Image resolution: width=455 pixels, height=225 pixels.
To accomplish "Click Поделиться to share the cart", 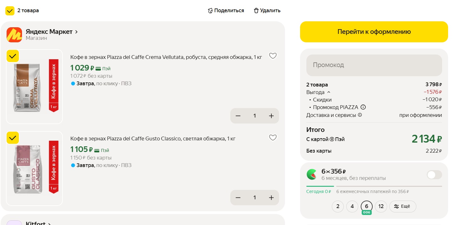I will pyautogui.click(x=226, y=11).
